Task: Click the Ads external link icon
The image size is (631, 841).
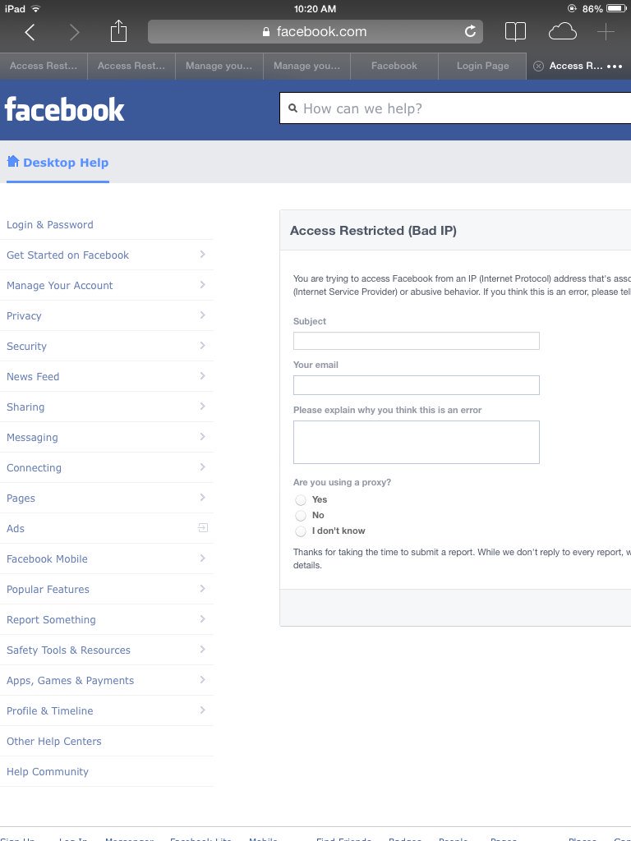Action: [203, 528]
